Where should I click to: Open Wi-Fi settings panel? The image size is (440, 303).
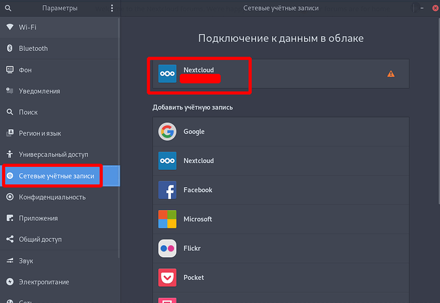click(60, 27)
